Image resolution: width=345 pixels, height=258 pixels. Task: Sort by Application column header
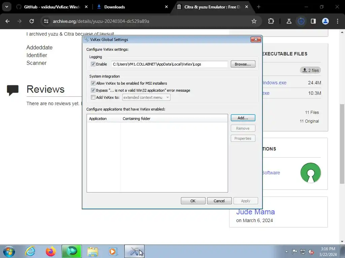(x=104, y=119)
